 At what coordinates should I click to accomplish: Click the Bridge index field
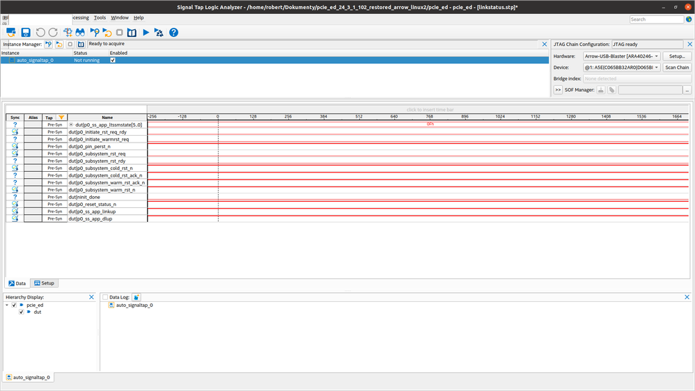[x=637, y=79]
